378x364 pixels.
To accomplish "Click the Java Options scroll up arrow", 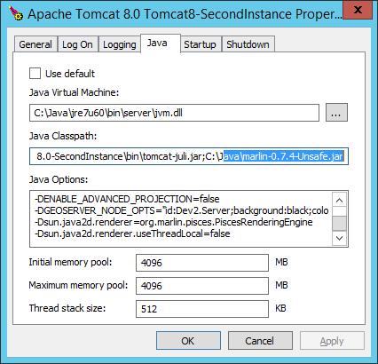I will (x=339, y=200).
